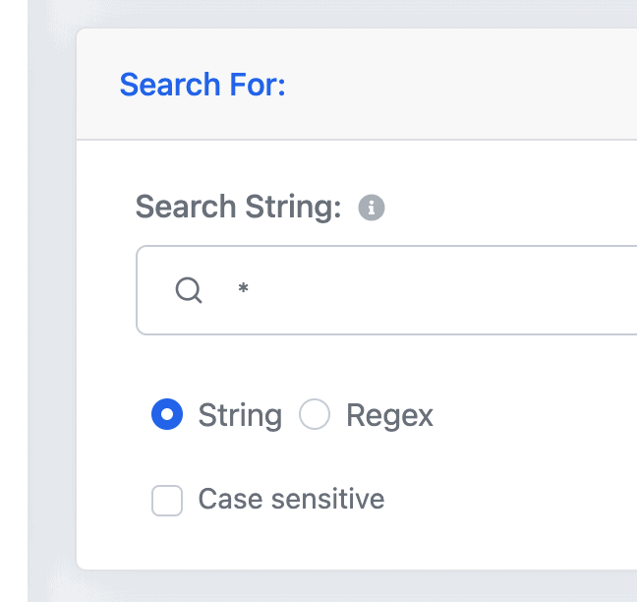Click the white dot inside String radio
The width and height of the screenshot is (637, 602).
click(x=167, y=414)
